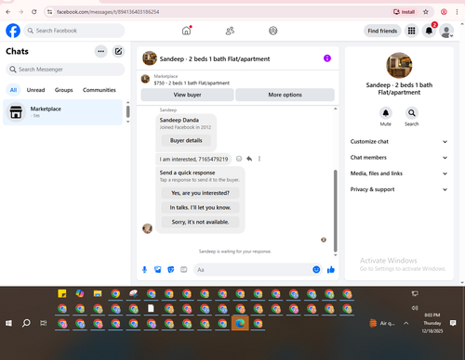Expand the Customize chat section
The width and height of the screenshot is (465, 360).
(x=399, y=142)
